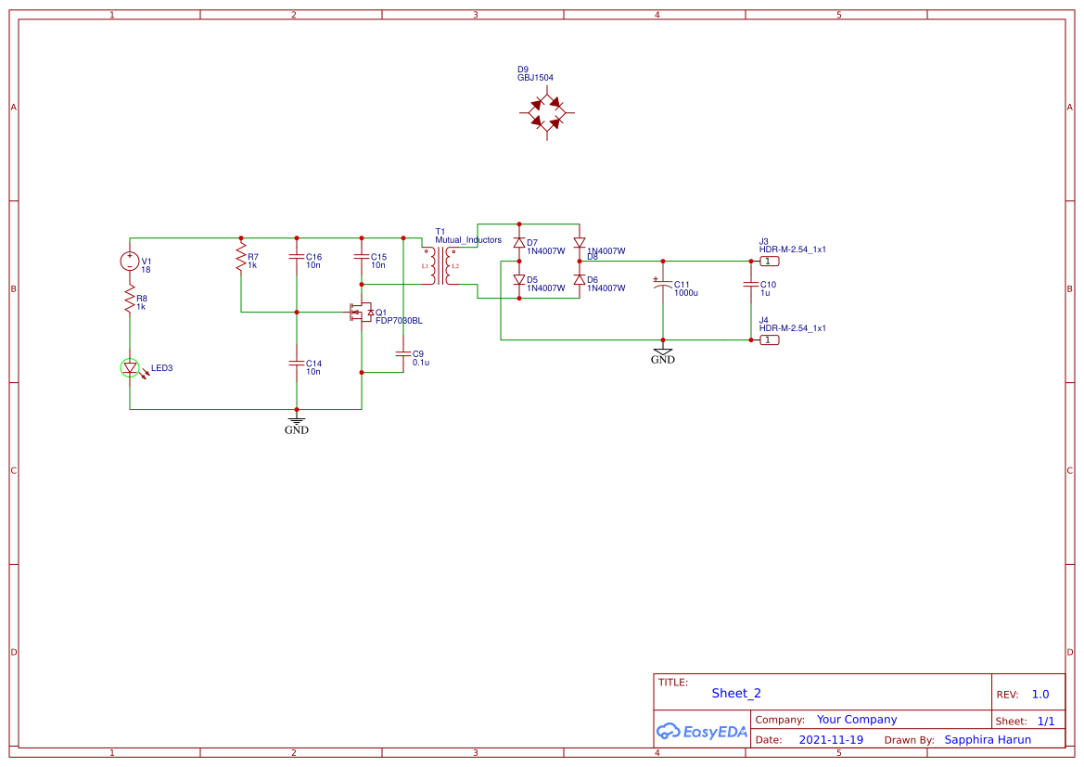The height and width of the screenshot is (767, 1084).
Task: Click the LED3 component symbol
Action: (130, 368)
